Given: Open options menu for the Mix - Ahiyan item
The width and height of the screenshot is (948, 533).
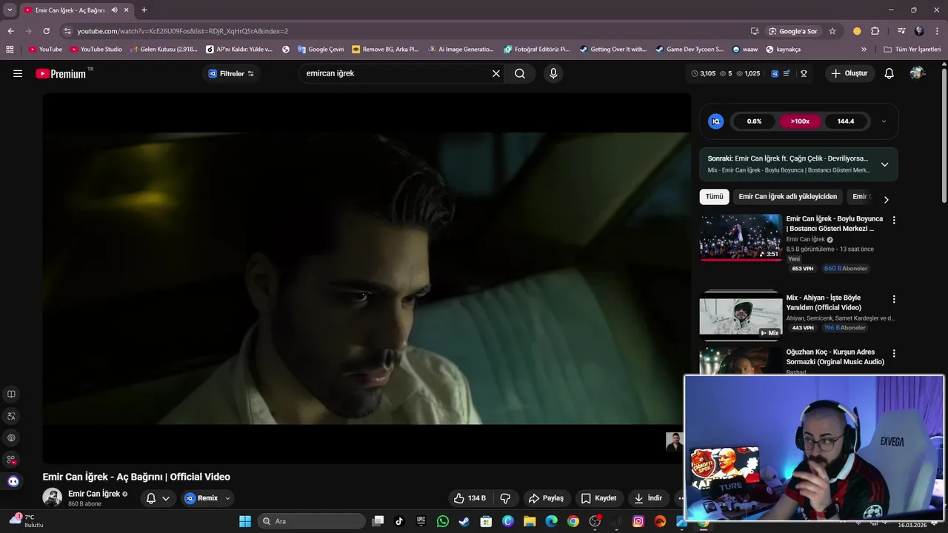Looking at the screenshot, I should tap(894, 299).
